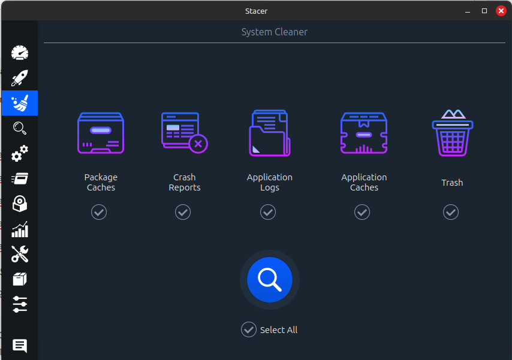Open APT Repository Manager box icon
Image resolution: width=512 pixels, height=360 pixels.
coord(20,279)
